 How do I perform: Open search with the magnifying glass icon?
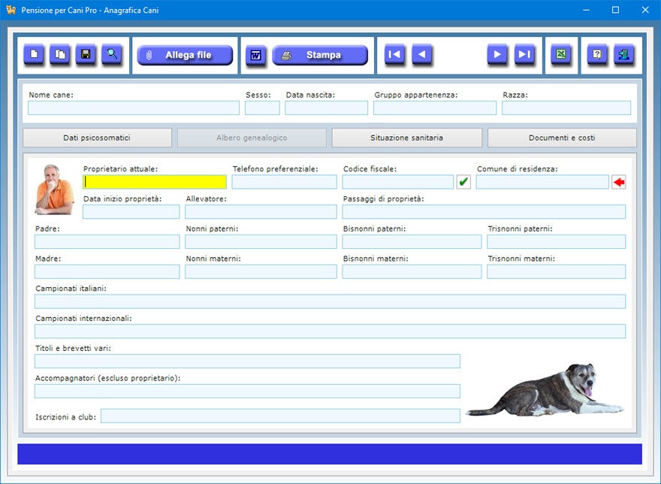tap(112, 54)
